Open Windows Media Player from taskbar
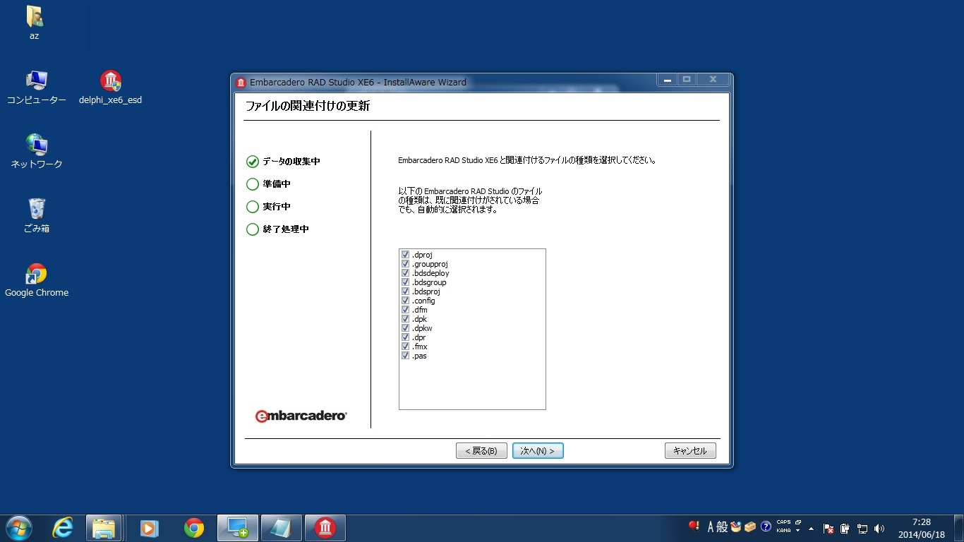 149,528
